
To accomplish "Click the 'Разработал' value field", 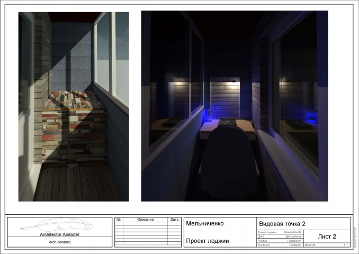I will (294, 241).
